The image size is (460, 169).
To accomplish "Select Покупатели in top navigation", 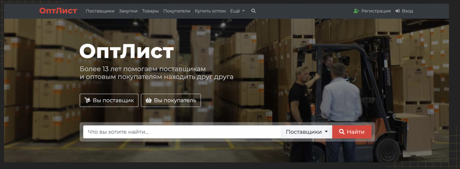I will (177, 11).
